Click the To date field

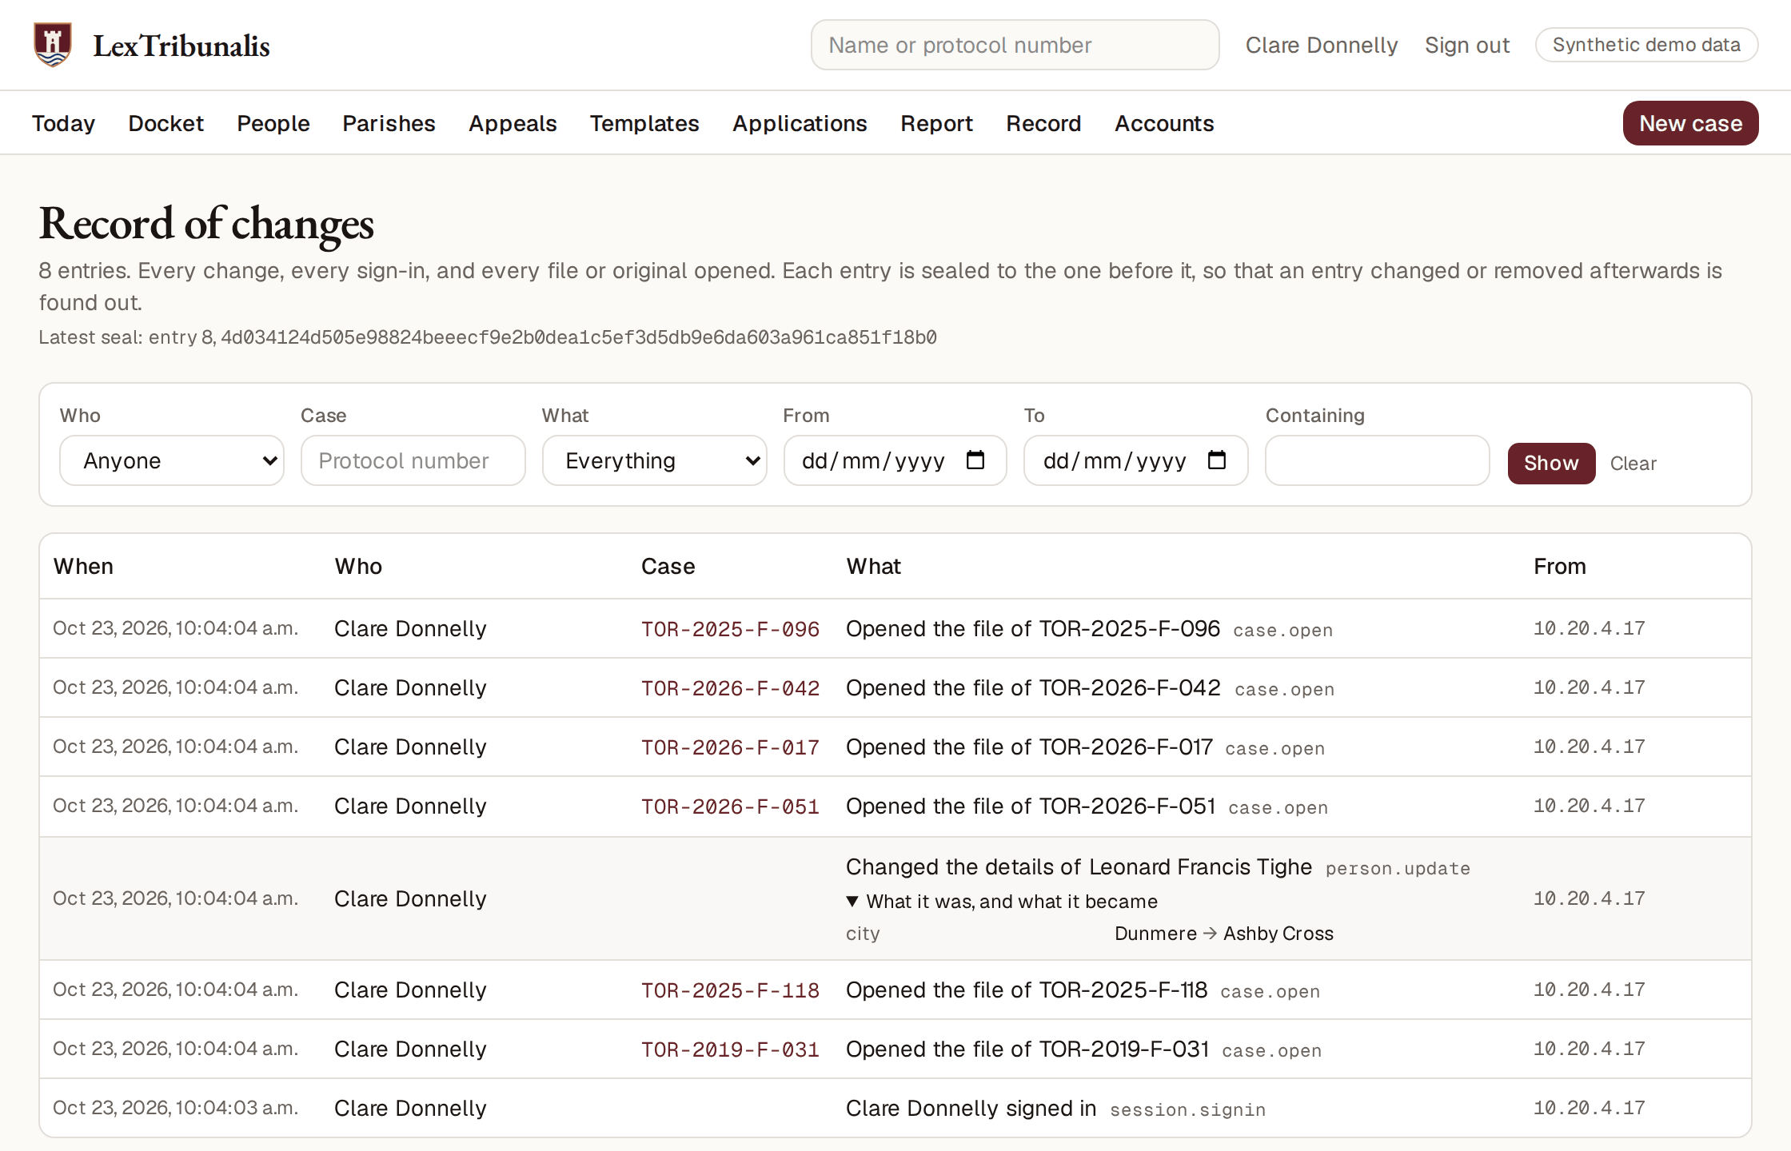[1136, 460]
